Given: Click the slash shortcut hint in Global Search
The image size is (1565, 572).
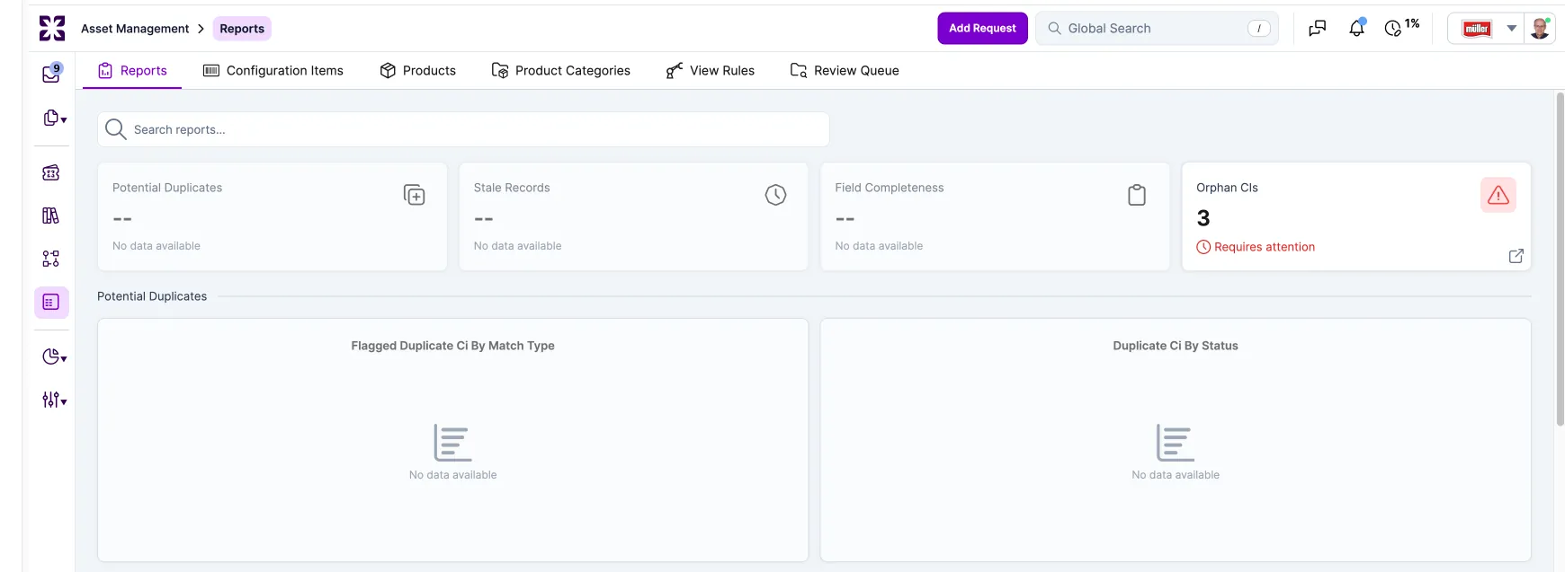Looking at the screenshot, I should point(1258,29).
